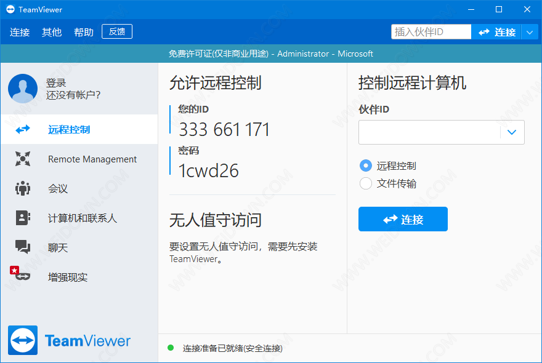Click the 插入伙伴ID input field
542x363 pixels.
point(431,32)
